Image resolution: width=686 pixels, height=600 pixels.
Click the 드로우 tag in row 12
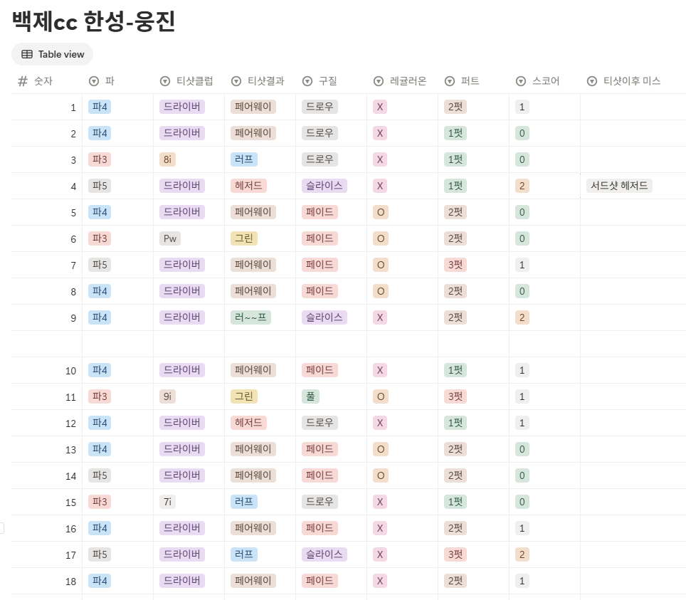tap(320, 423)
